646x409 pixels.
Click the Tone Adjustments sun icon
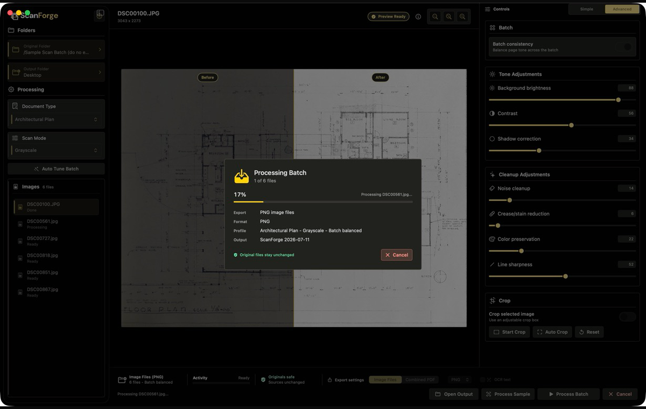(493, 74)
